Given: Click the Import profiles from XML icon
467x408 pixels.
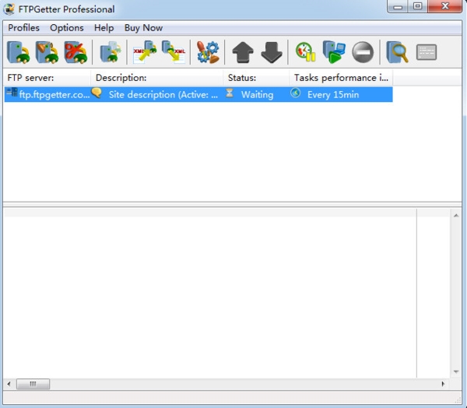Looking at the screenshot, I should tap(145, 52).
